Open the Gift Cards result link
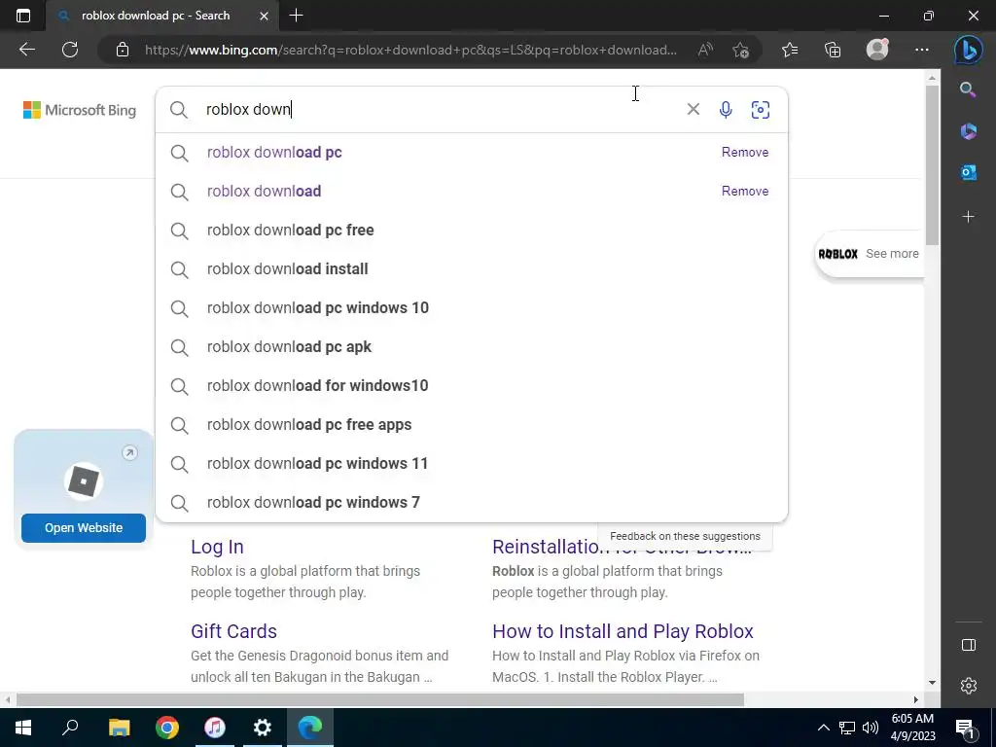996x747 pixels. click(x=233, y=631)
